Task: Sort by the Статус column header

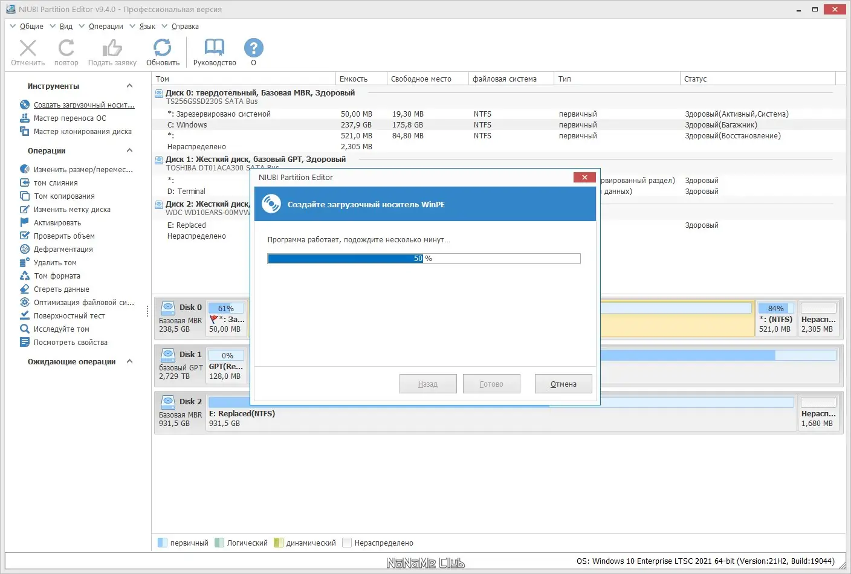Action: tap(758, 79)
